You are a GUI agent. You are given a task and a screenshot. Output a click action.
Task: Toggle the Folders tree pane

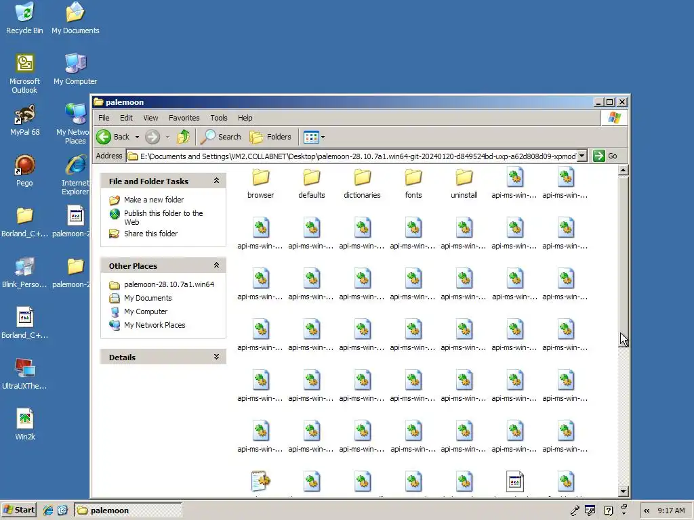[270, 137]
